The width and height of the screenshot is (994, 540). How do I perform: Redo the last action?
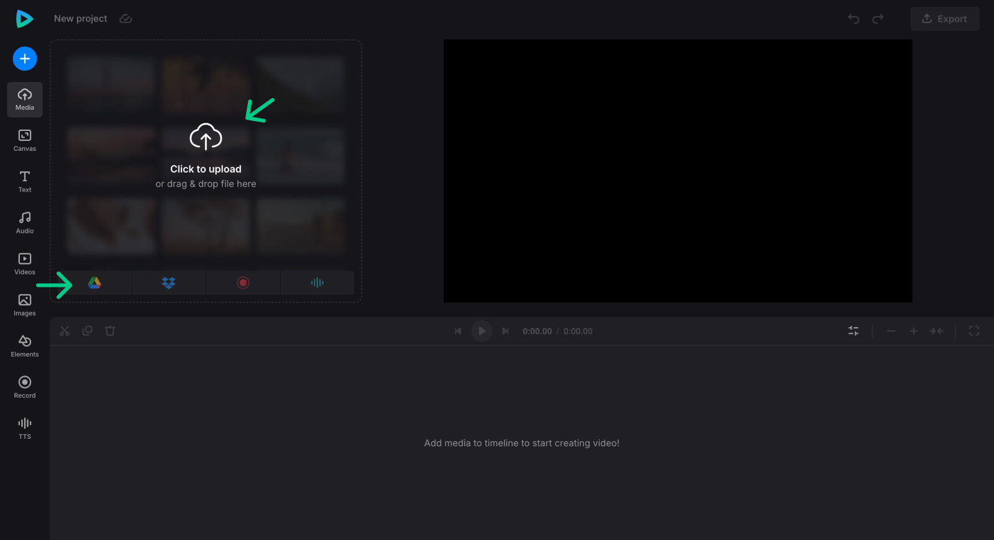(878, 19)
